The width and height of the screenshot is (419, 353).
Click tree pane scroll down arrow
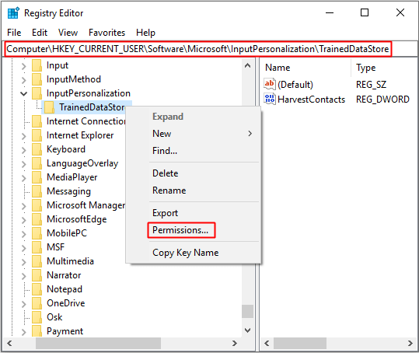[248, 330]
